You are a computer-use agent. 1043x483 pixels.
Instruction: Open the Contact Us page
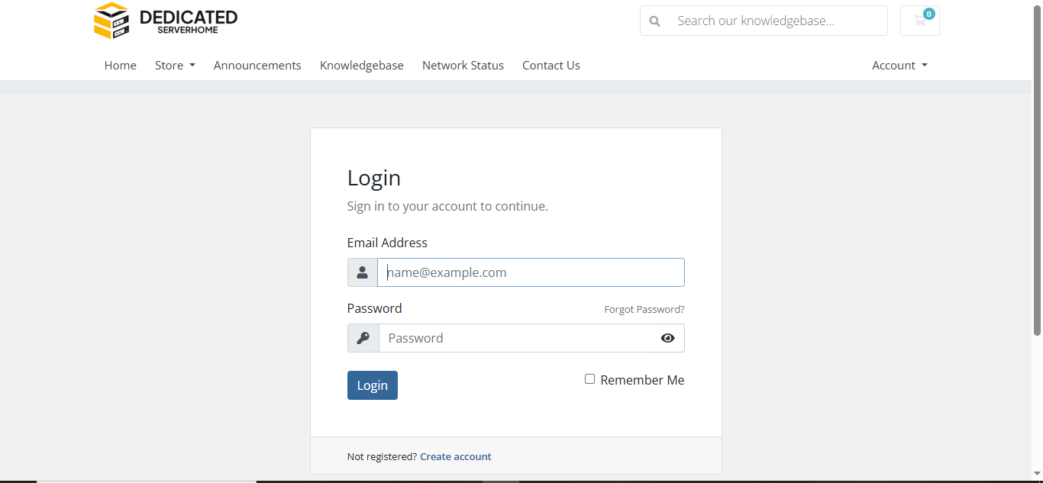point(551,66)
